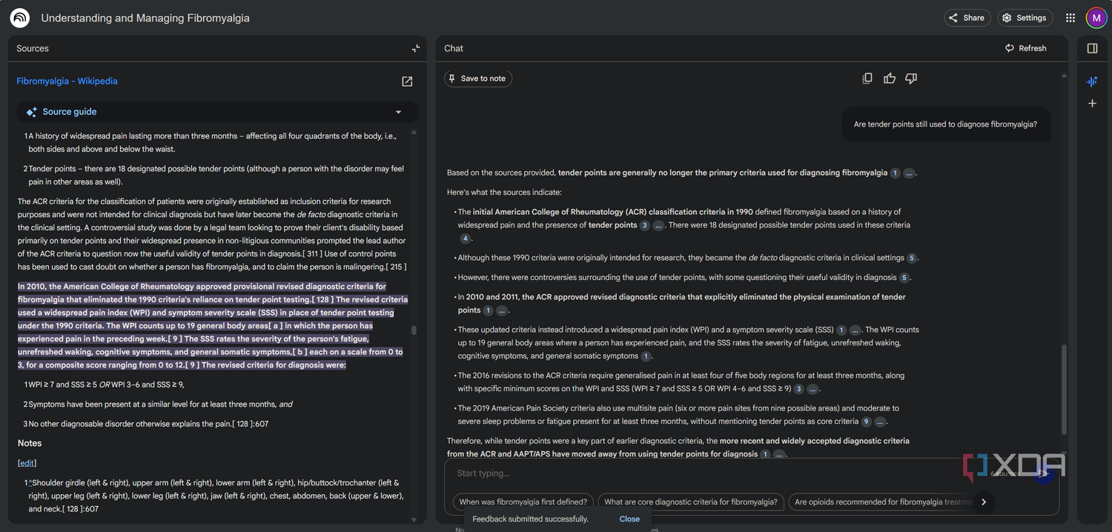This screenshot has width=1112, height=532.
Task: Save the response to note
Action: tap(478, 79)
